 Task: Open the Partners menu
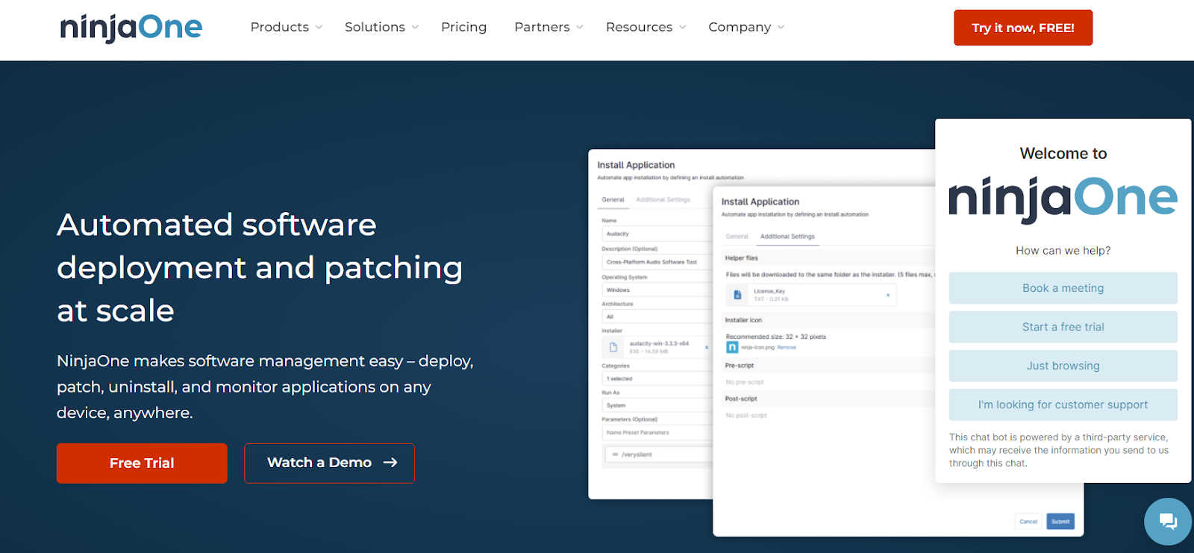click(x=542, y=28)
